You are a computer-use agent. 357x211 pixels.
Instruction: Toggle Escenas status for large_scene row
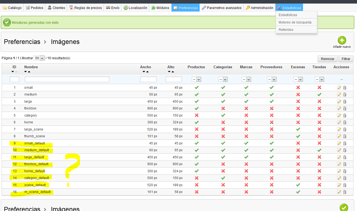tap(298, 129)
